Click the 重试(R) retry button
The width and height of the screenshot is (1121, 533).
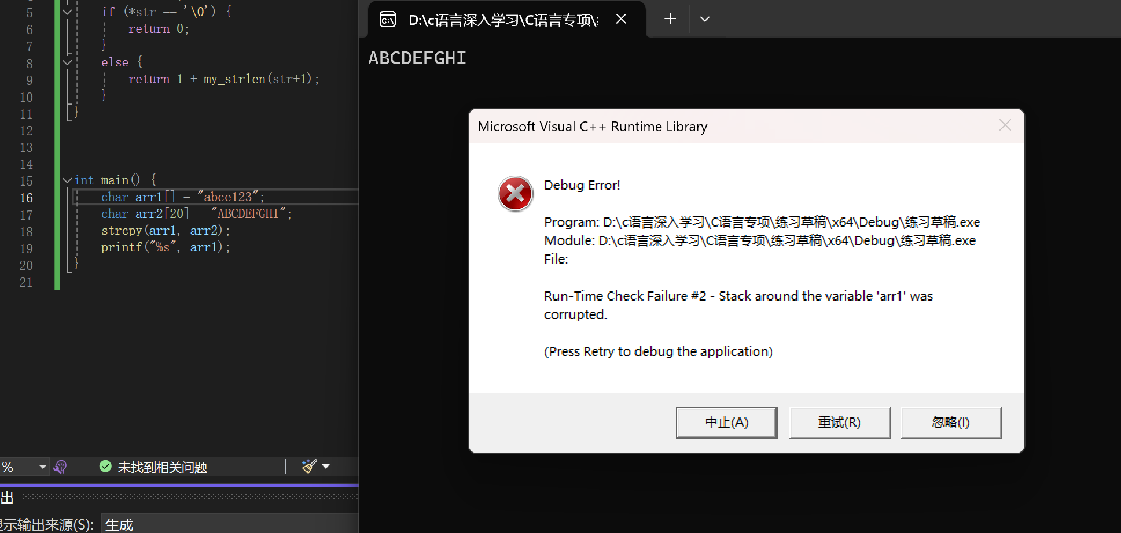840,423
